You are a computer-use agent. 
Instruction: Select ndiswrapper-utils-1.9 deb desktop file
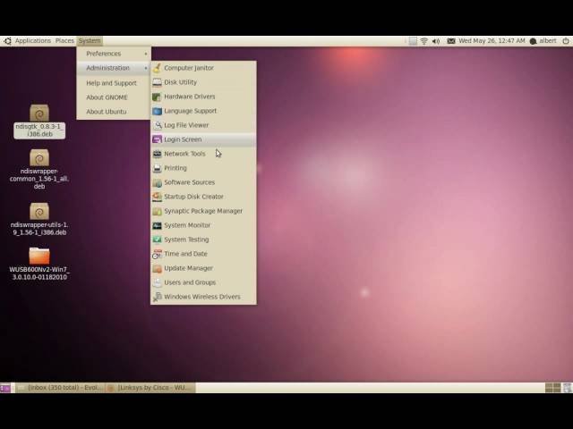39,219
